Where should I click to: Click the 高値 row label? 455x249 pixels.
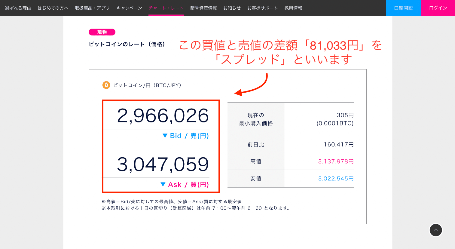point(256,161)
